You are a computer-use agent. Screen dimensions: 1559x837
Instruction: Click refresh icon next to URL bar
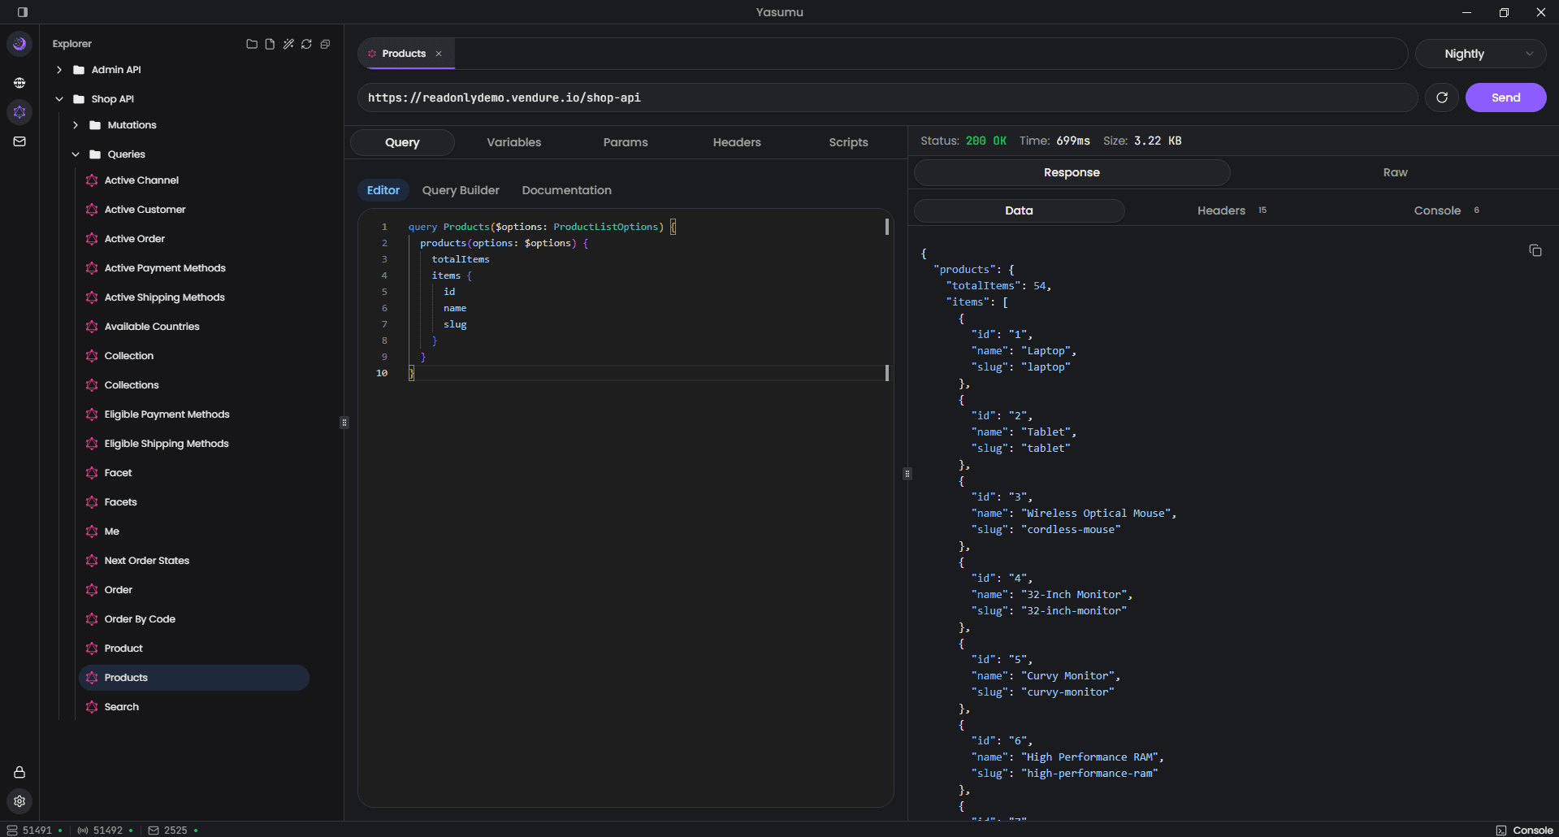[x=1442, y=98]
